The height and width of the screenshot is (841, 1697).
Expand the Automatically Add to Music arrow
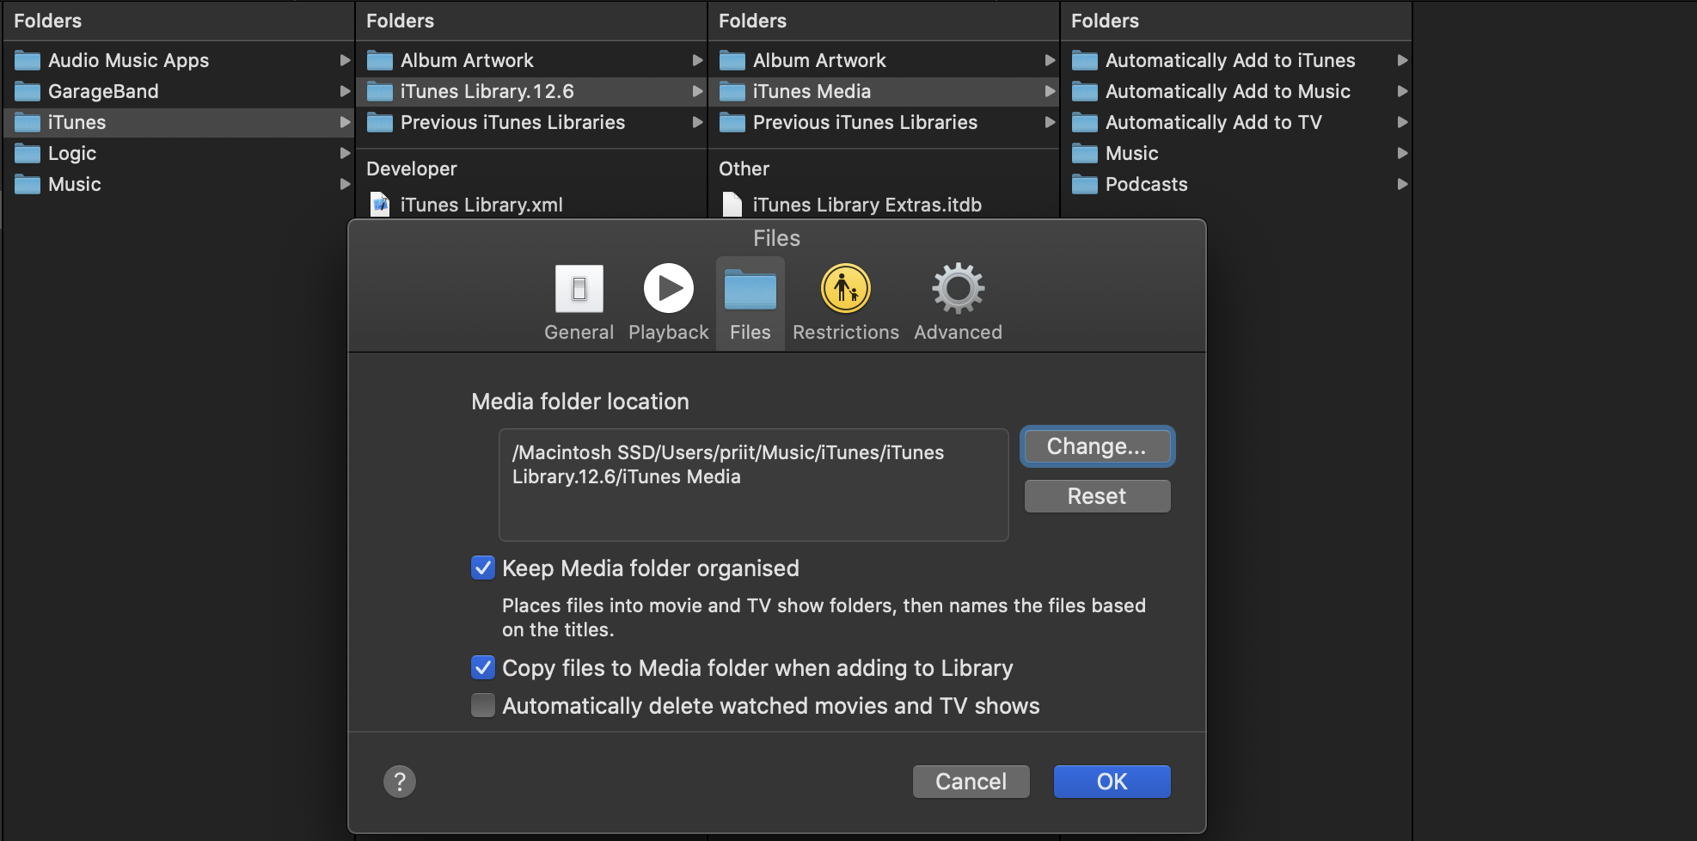coord(1402,91)
